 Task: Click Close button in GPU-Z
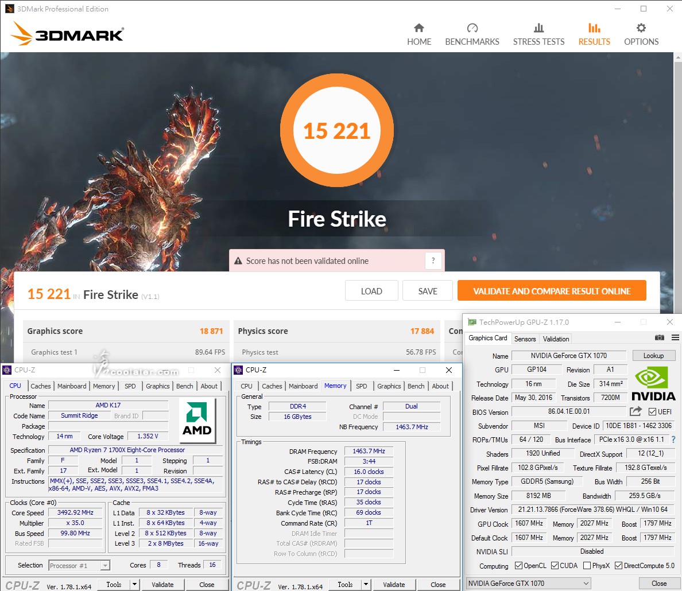659,583
